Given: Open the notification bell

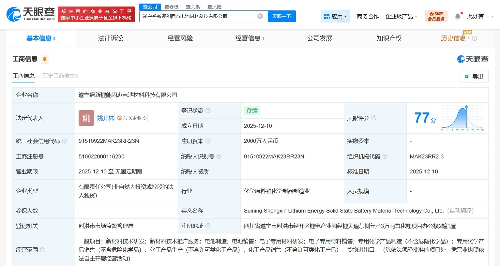Looking at the screenshot, I should click(x=458, y=16).
